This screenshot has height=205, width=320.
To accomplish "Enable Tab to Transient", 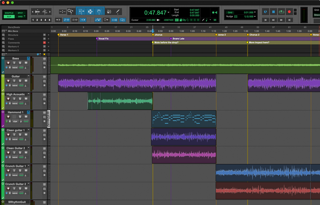I will pyautogui.click(x=58, y=20).
